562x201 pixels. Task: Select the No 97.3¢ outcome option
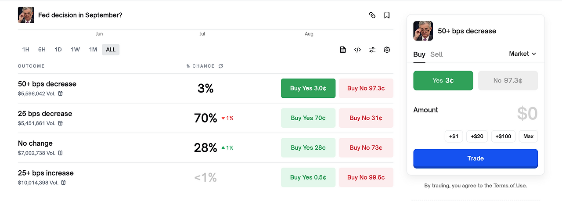coord(508,80)
